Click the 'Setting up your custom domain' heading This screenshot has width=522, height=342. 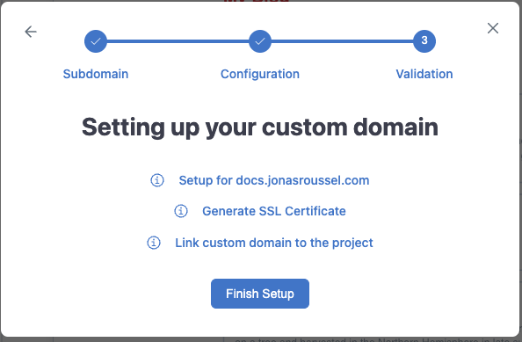tap(260, 127)
